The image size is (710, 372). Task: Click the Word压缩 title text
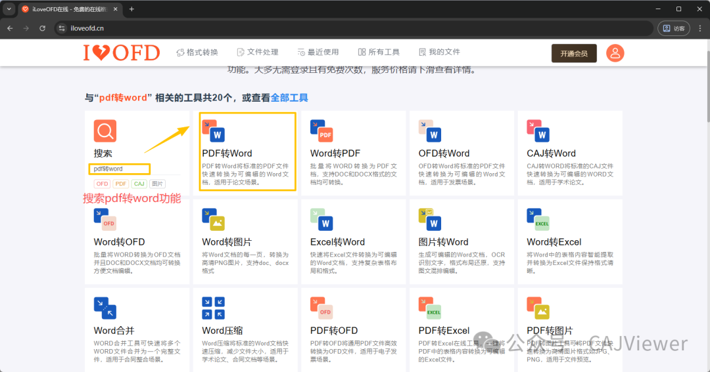click(222, 331)
